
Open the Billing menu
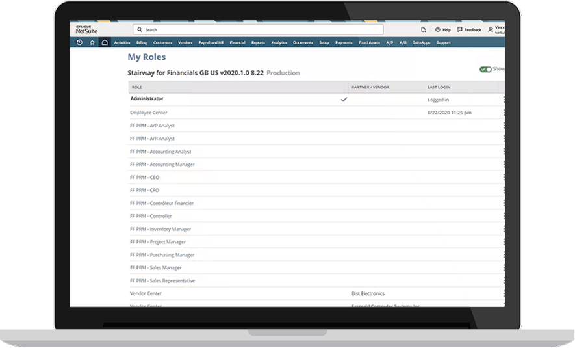pos(142,42)
